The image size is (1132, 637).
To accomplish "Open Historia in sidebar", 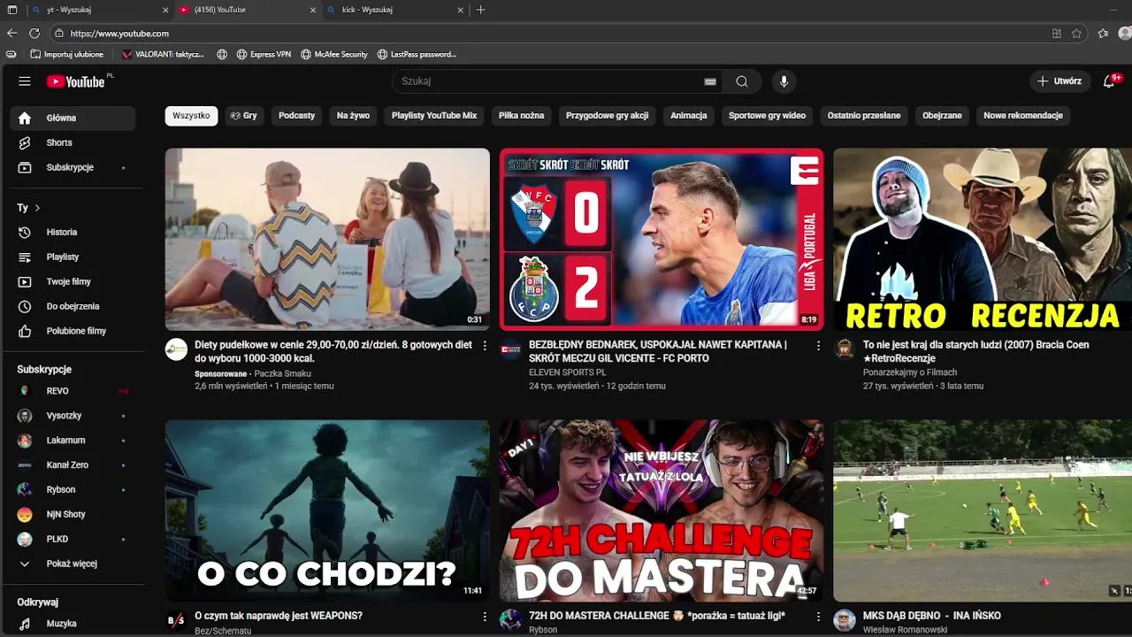I will [x=73, y=232].
